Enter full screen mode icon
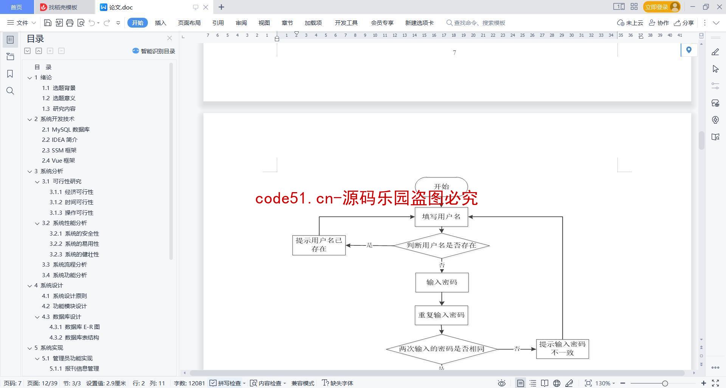 click(x=715, y=383)
